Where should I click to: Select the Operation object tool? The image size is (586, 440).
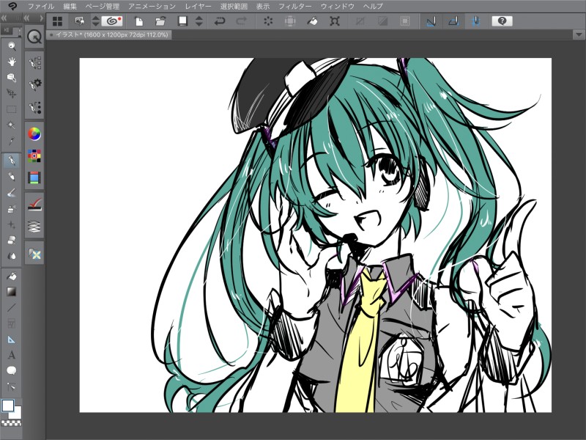[12, 78]
